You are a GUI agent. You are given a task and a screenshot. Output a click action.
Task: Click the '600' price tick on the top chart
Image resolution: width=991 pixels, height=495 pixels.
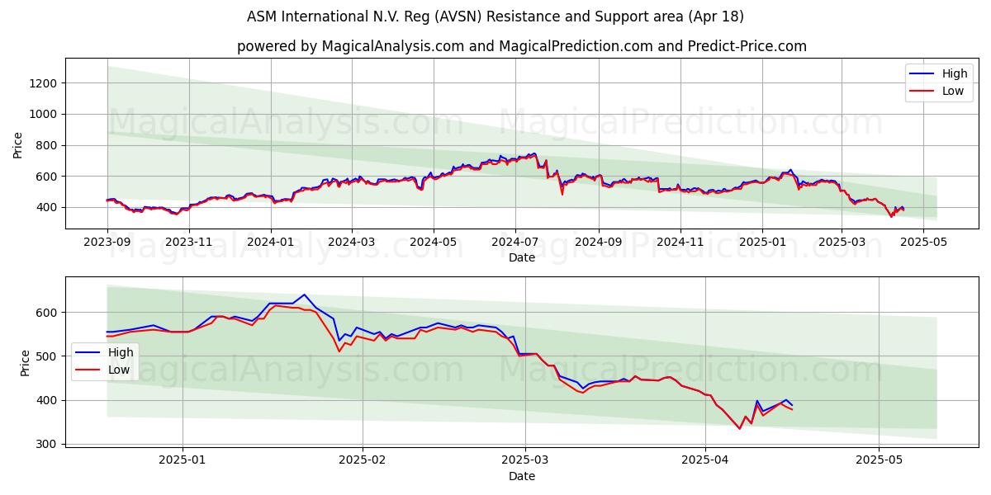pyautogui.click(x=48, y=177)
